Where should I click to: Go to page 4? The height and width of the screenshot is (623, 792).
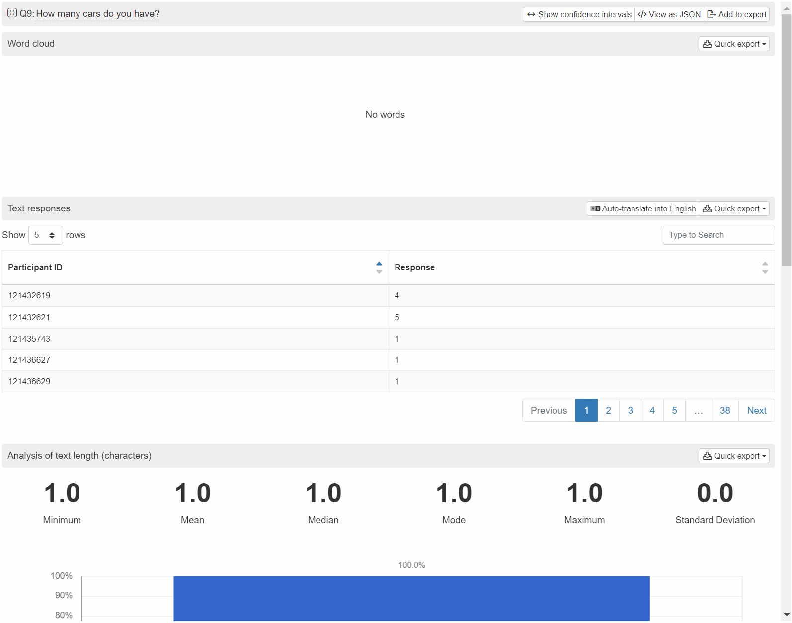tap(652, 411)
